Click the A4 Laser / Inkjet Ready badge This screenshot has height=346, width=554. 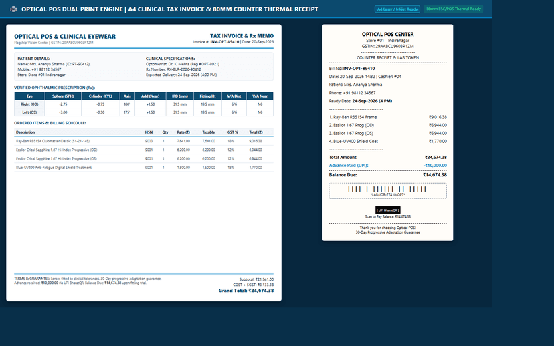(397, 9)
